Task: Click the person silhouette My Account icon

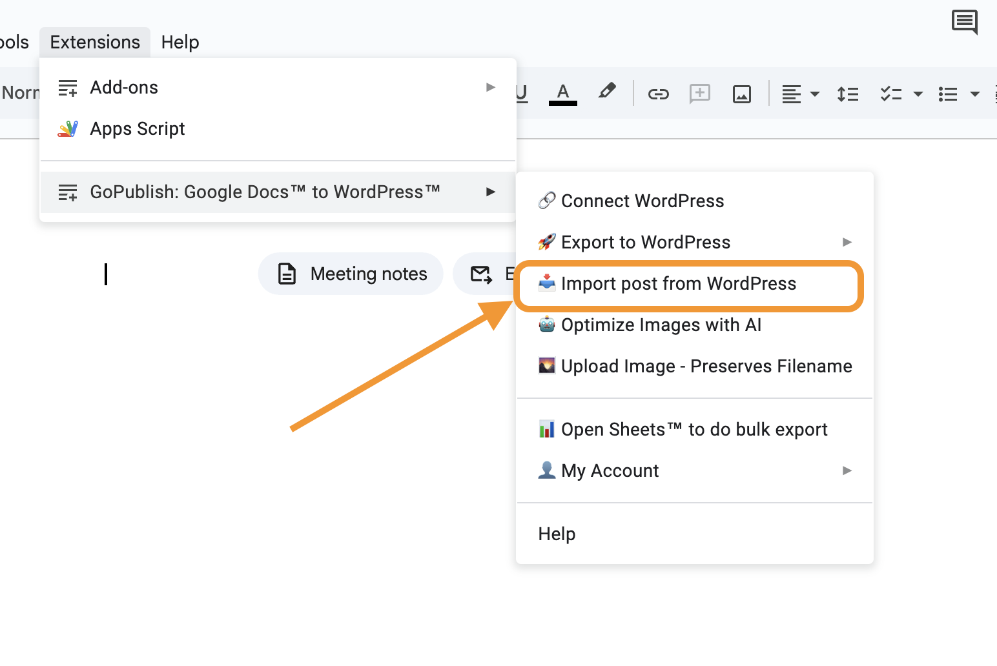Action: (x=547, y=470)
